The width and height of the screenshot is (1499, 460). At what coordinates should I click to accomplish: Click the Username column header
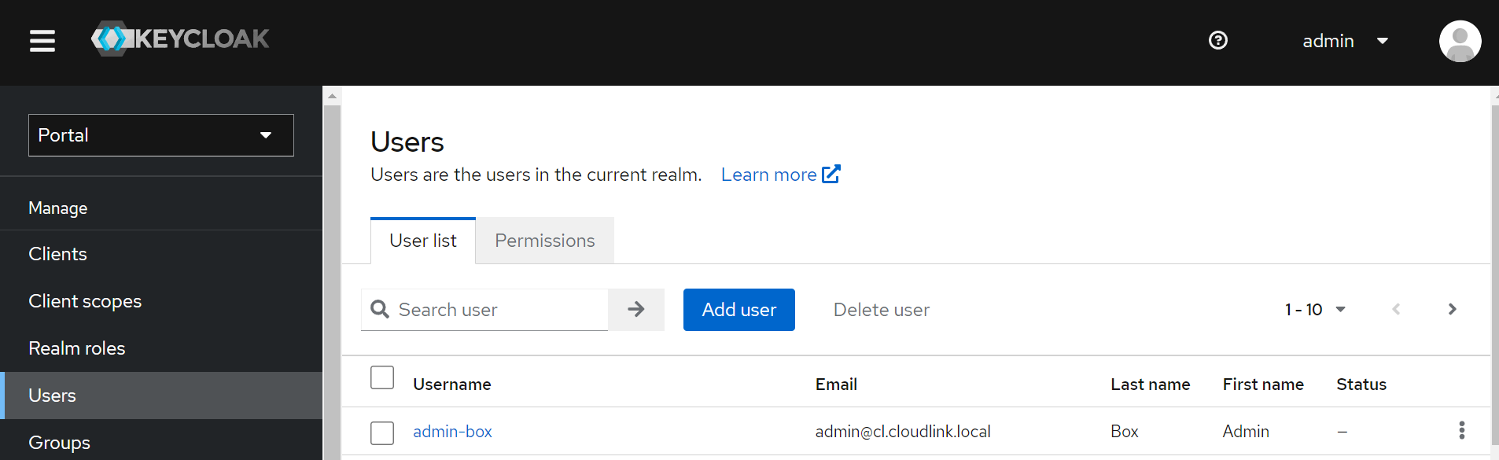452,385
